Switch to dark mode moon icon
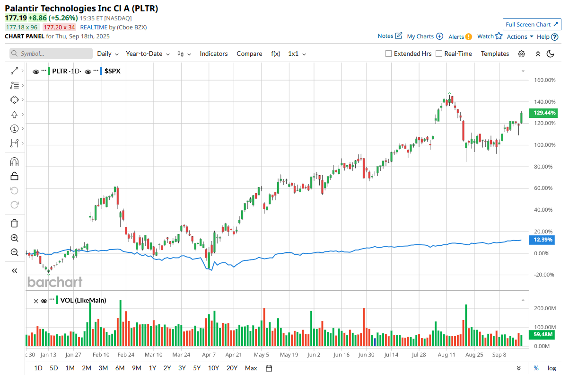 (x=550, y=54)
